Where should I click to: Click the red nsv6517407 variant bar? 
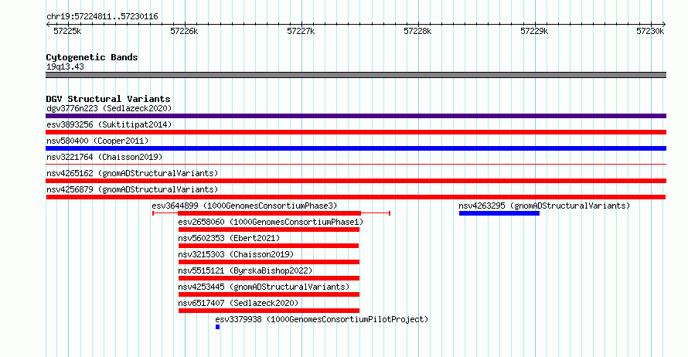pos(269,311)
